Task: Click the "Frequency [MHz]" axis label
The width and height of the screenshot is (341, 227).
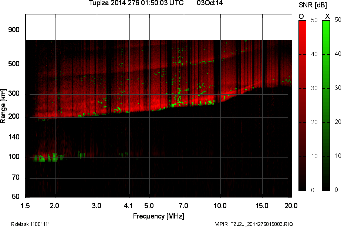Action: tap(158, 216)
